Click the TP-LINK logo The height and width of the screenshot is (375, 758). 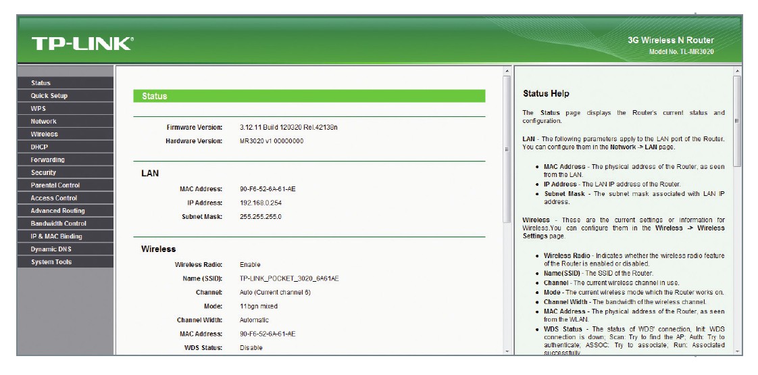[x=82, y=45]
